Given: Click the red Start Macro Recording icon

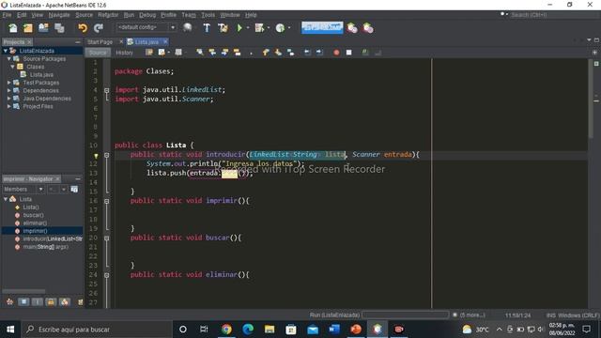Looking at the screenshot, I should coord(336,53).
